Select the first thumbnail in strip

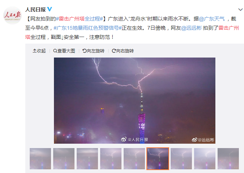40,159
